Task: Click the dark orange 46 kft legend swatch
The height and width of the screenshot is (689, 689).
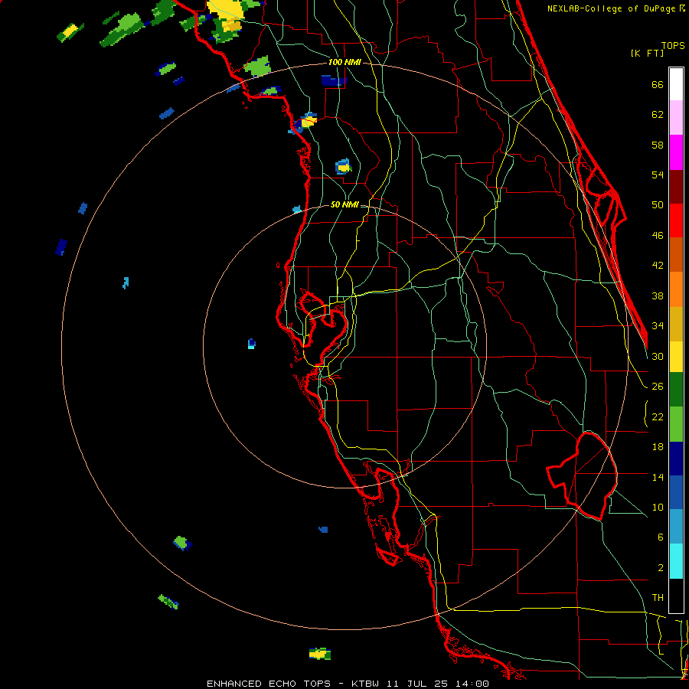Action: coord(676,255)
